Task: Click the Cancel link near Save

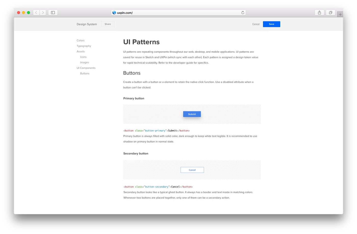Action: point(256,24)
